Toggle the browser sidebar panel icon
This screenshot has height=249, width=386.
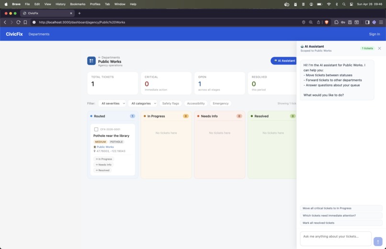coord(367,22)
